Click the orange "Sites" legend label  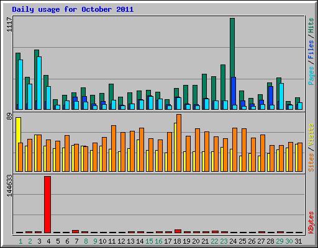(311, 162)
